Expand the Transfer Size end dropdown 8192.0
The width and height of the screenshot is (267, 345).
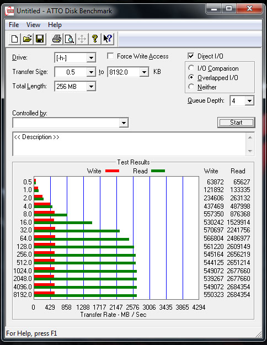point(144,72)
